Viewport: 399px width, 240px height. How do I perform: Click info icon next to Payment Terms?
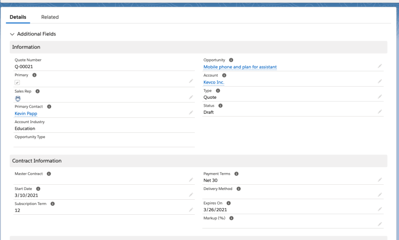tap(236, 174)
